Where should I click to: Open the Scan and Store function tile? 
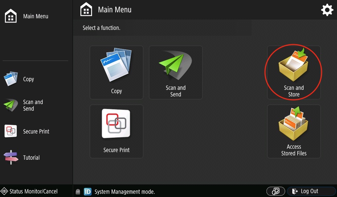tap(294, 73)
